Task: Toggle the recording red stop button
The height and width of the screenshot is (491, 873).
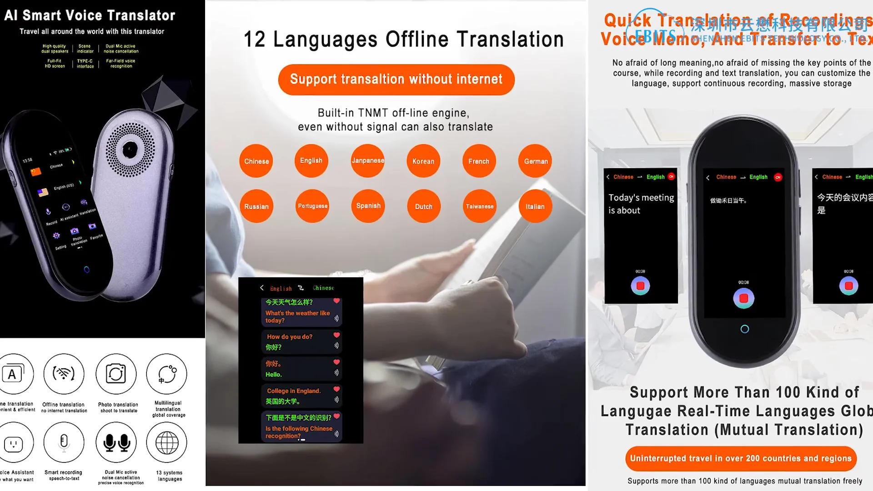Action: (745, 298)
